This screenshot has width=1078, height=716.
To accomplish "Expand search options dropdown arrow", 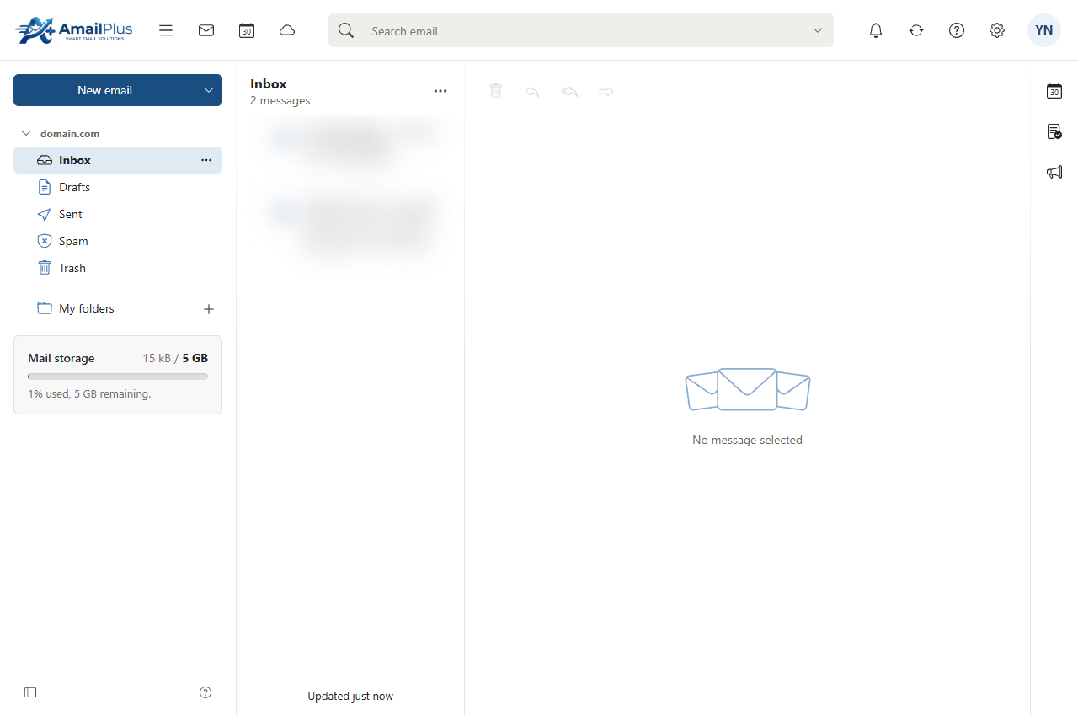I will point(817,30).
